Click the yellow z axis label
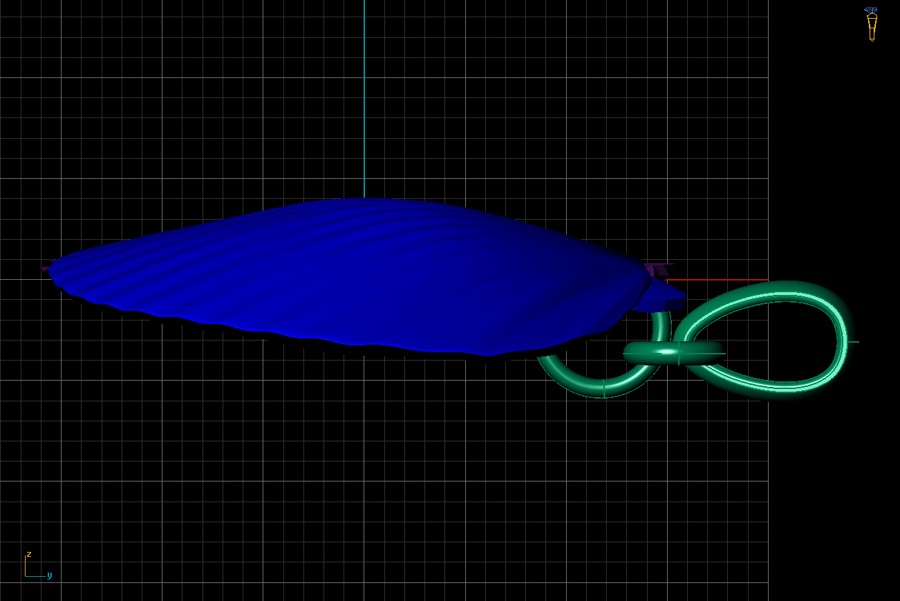This screenshot has width=900, height=601. click(x=29, y=554)
